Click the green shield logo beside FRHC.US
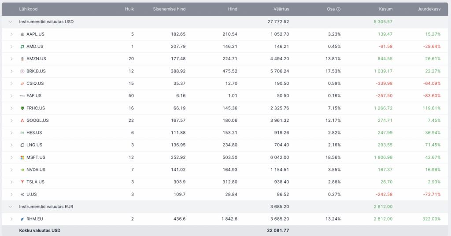451x236 pixels. [x=22, y=108]
